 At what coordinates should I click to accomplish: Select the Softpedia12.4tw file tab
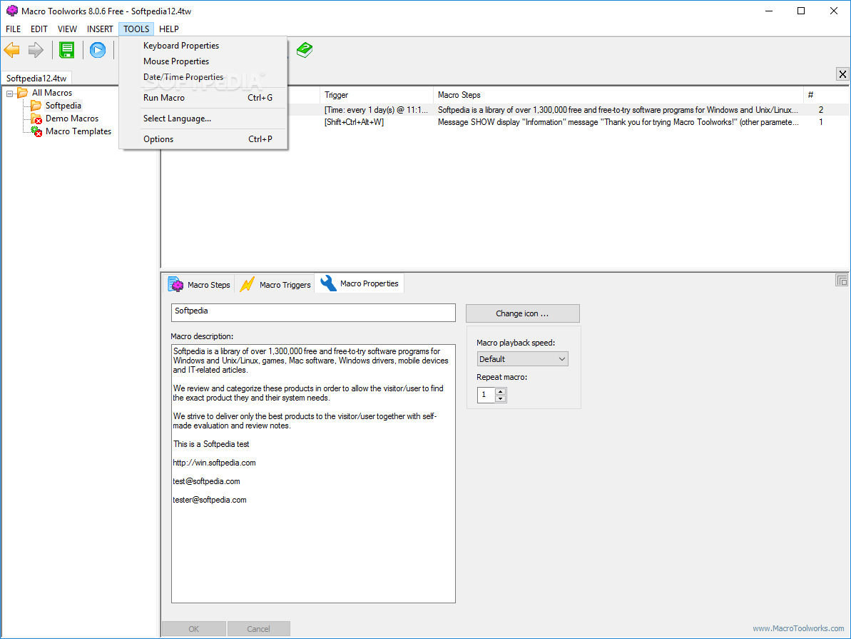pyautogui.click(x=36, y=79)
